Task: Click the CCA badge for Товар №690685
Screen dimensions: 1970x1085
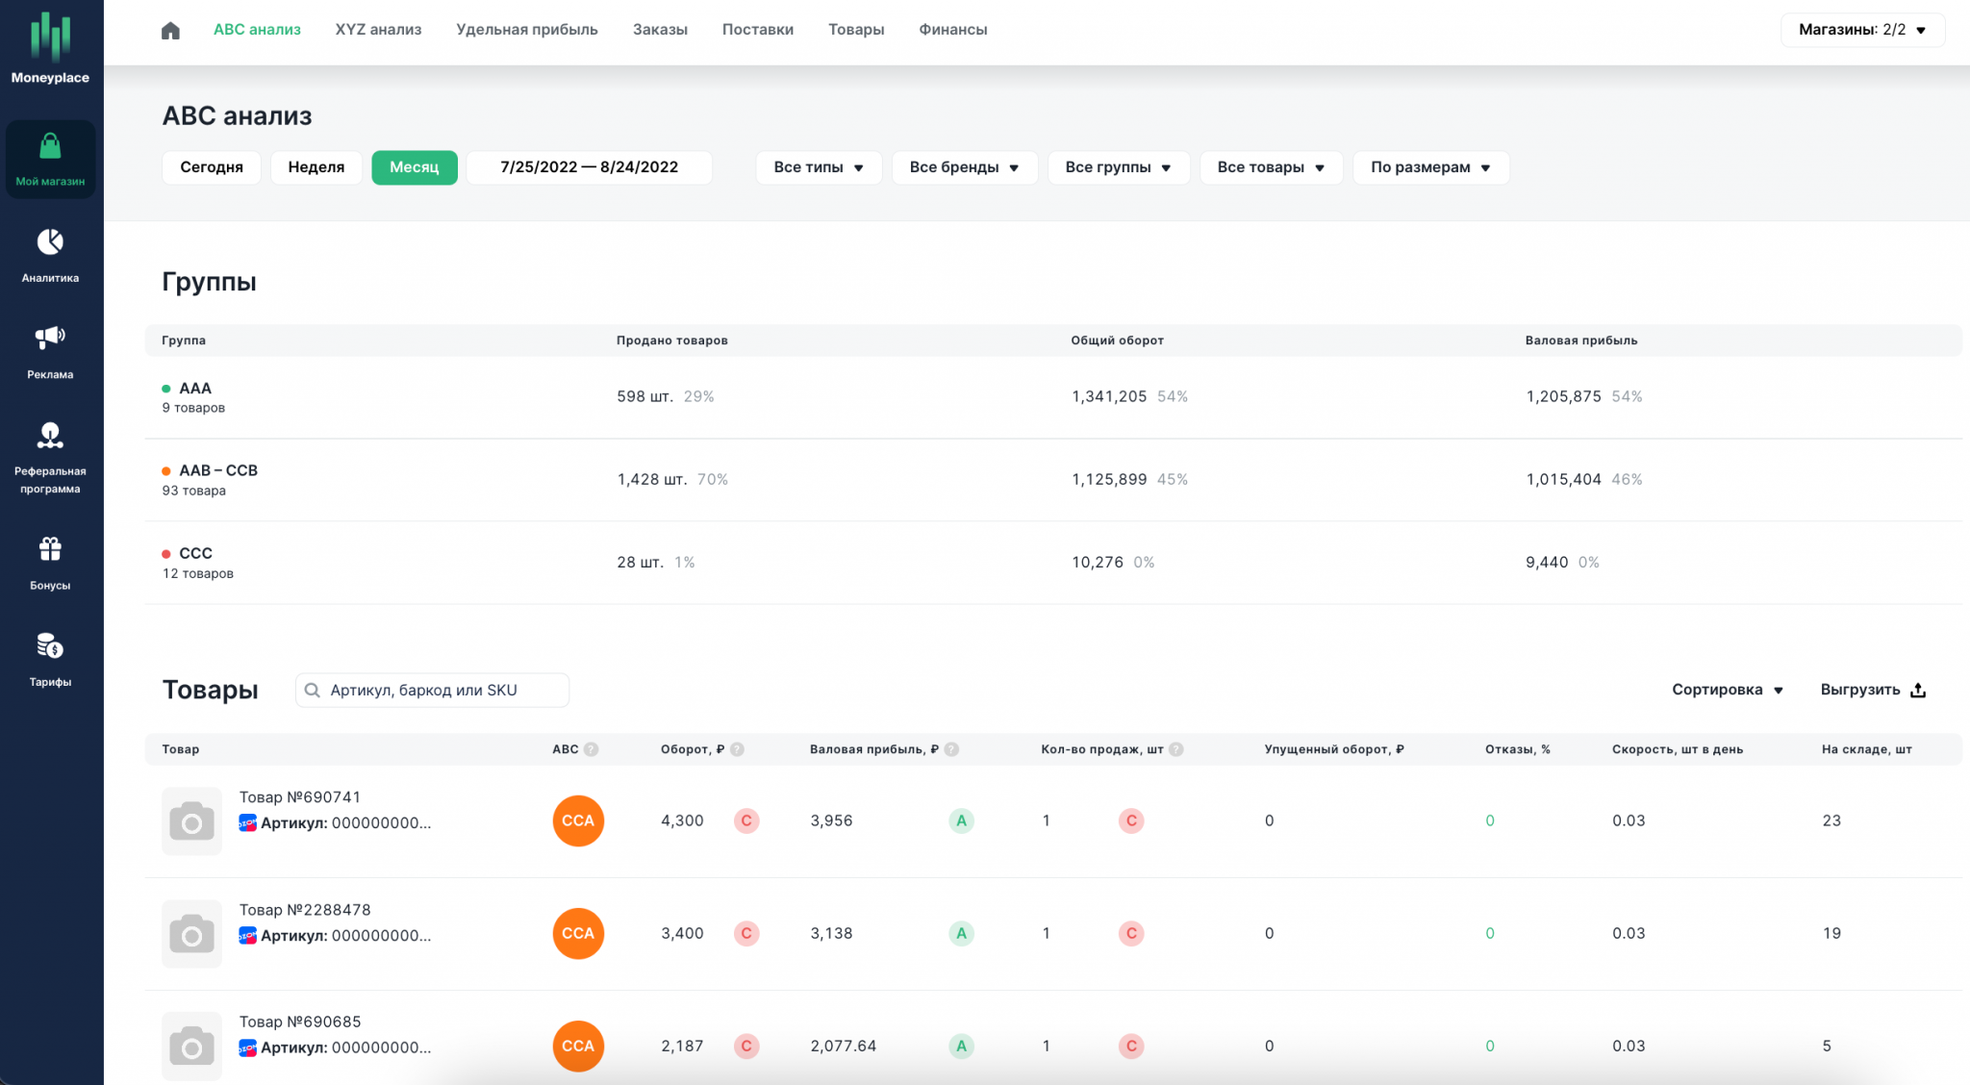Action: coord(578,1046)
